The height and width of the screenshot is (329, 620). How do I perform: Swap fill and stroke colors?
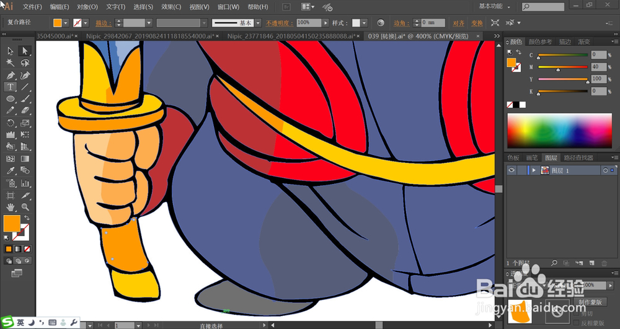(x=27, y=217)
